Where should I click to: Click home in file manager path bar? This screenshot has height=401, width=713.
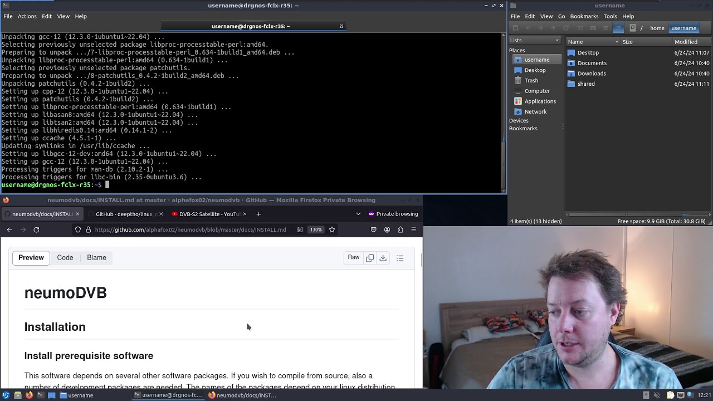tap(657, 28)
